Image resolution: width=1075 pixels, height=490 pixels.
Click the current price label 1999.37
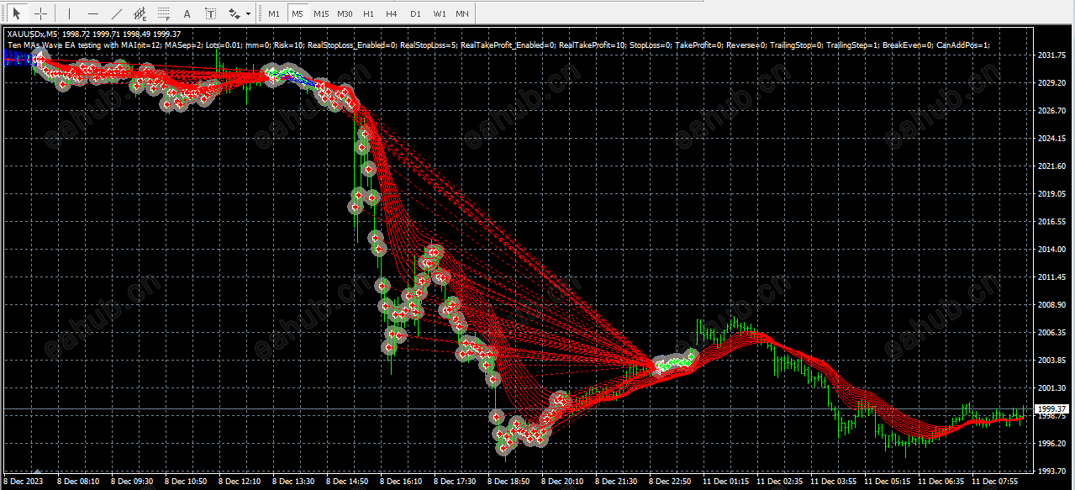coord(1051,409)
